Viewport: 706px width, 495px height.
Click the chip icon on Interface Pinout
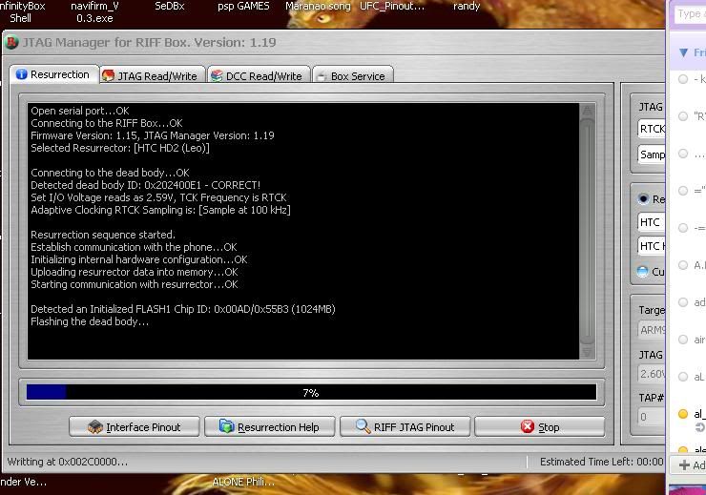(x=95, y=426)
